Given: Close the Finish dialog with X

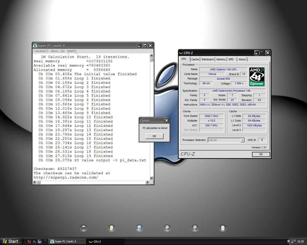Looking at the screenshot, I should point(166,121).
